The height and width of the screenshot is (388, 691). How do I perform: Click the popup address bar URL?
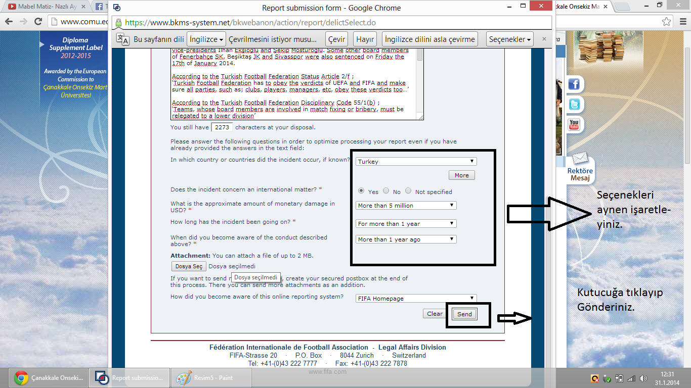point(250,23)
